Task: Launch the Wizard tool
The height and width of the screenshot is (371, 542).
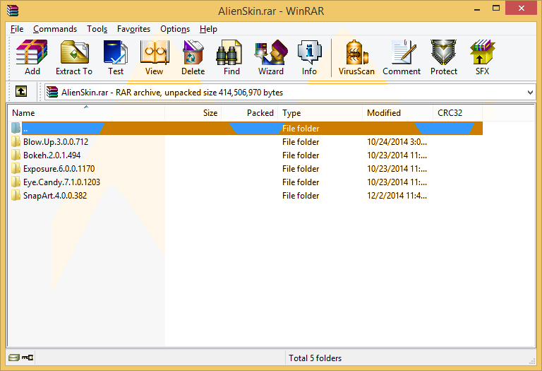Action: pyautogui.click(x=271, y=57)
